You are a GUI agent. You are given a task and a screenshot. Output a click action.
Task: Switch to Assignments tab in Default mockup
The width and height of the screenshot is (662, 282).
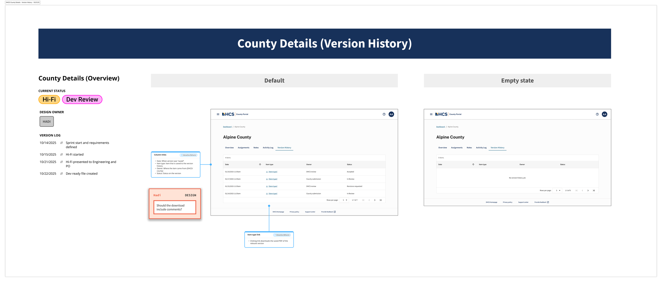point(243,148)
